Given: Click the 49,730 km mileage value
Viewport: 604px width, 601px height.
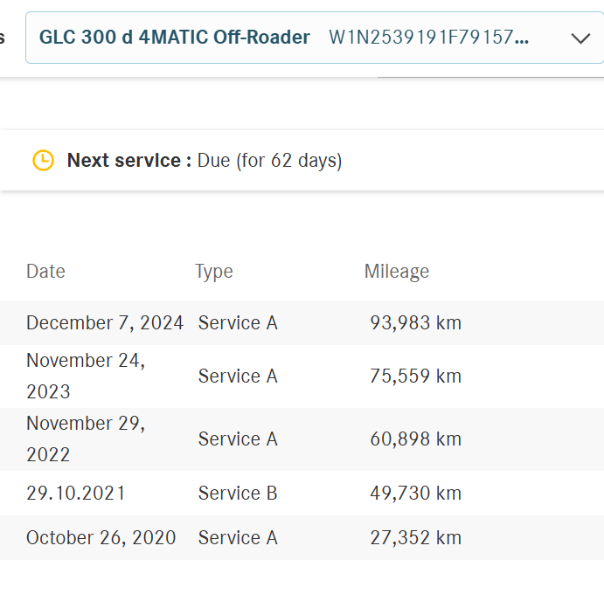Looking at the screenshot, I should click(x=416, y=494).
